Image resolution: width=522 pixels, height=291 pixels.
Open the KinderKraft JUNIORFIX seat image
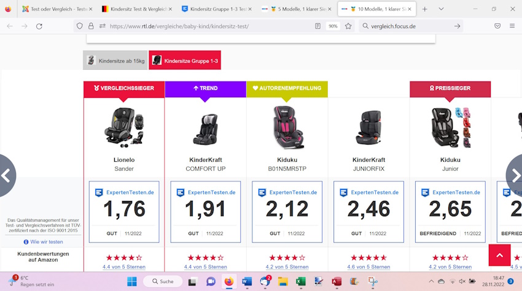pos(368,127)
